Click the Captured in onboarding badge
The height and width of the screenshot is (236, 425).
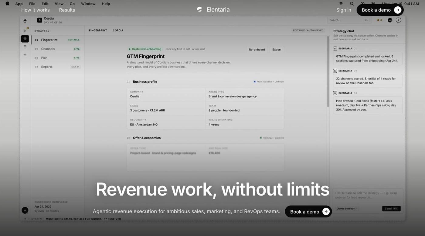tap(145, 49)
